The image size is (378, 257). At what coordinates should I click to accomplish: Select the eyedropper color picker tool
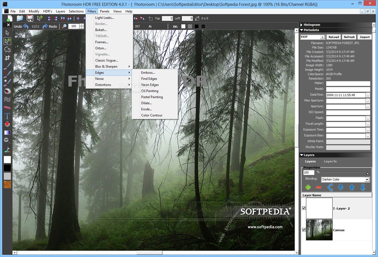tap(7, 149)
